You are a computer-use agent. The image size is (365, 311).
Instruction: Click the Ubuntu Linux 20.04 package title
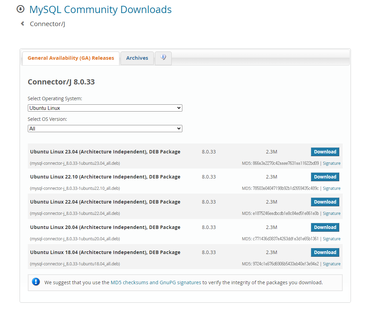point(105,228)
